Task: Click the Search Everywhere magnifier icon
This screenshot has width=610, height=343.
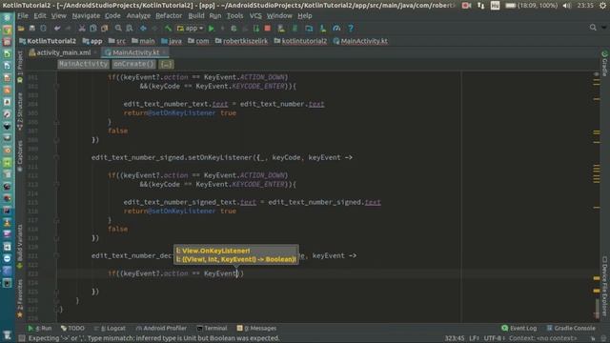Action: pyautogui.click(x=593, y=28)
